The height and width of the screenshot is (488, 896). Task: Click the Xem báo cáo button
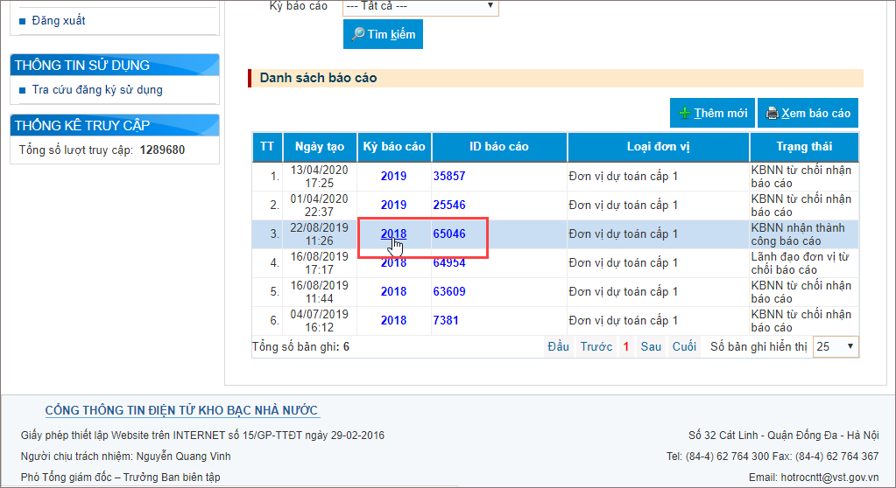click(x=808, y=113)
